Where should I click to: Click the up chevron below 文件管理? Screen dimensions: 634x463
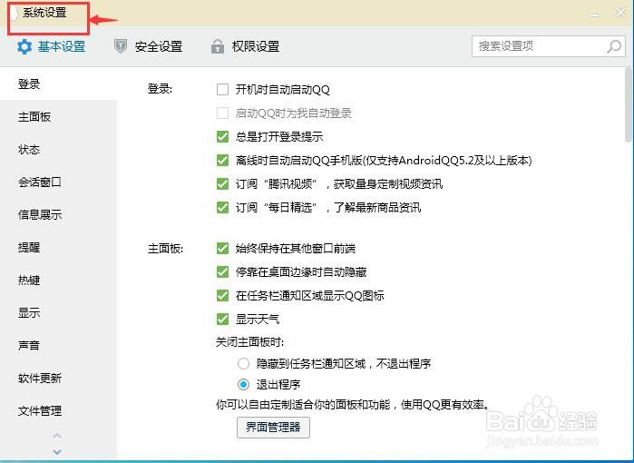click(x=57, y=436)
